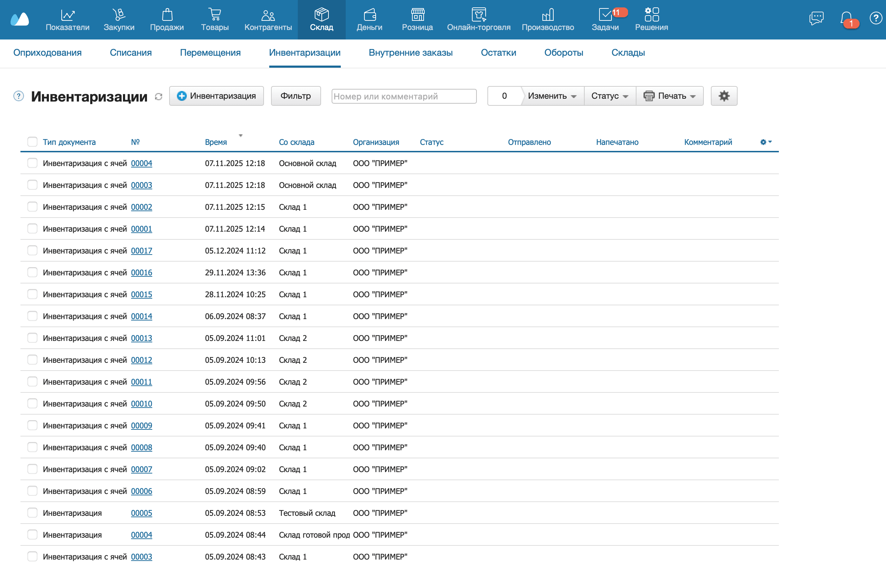The width and height of the screenshot is (886, 562).
Task: Click the Деньги wallet icon
Action: 369,16
